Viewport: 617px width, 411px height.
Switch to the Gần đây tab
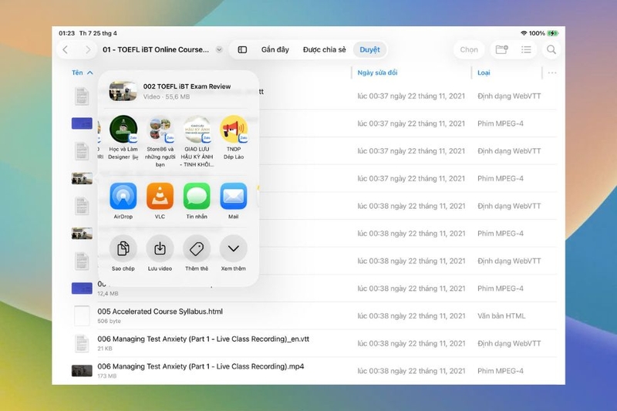tap(275, 49)
